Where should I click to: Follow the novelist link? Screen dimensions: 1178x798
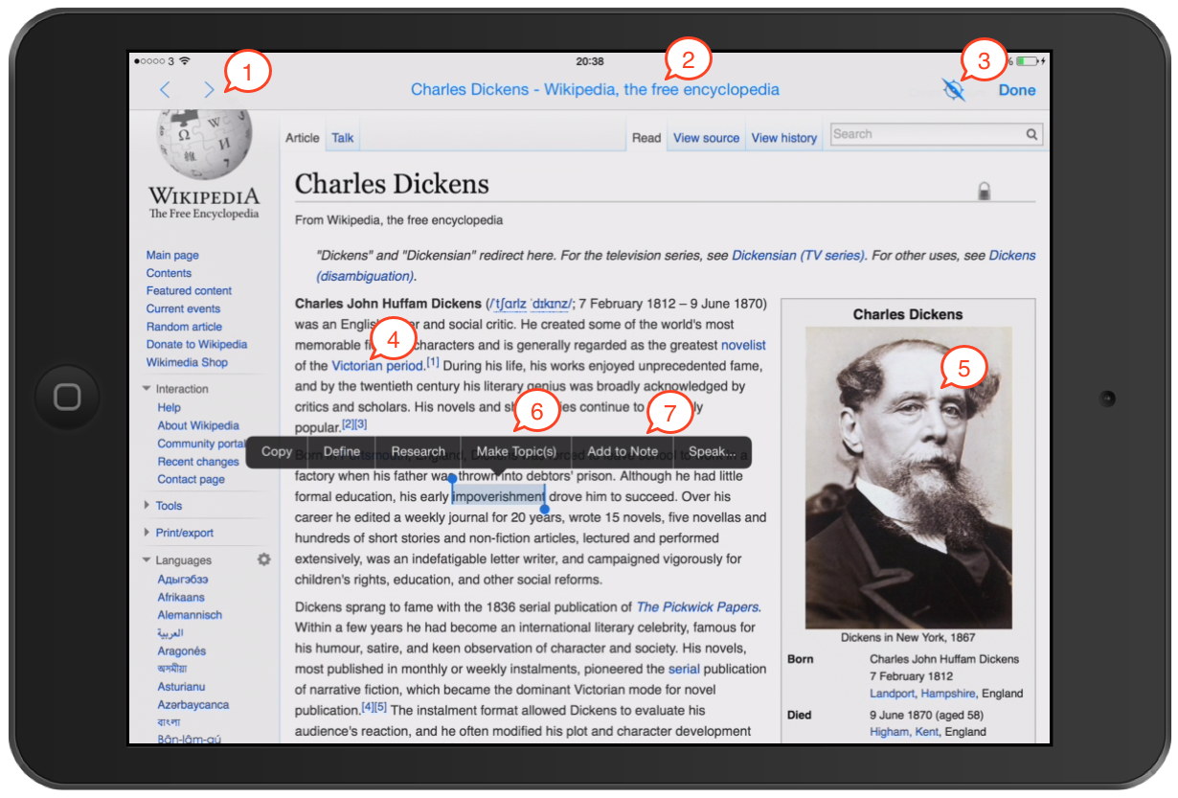[743, 345]
